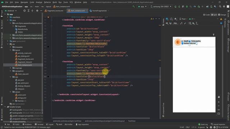Expand the fragments package

(x=13, y=26)
